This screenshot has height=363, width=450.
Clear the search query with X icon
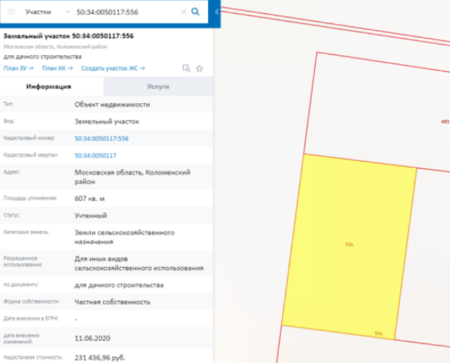pyautogui.click(x=183, y=12)
